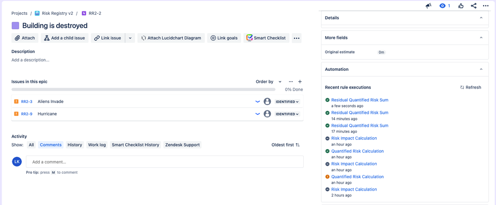The width and height of the screenshot is (496, 205).
Task: Open the share icon
Action: pos(474,5)
